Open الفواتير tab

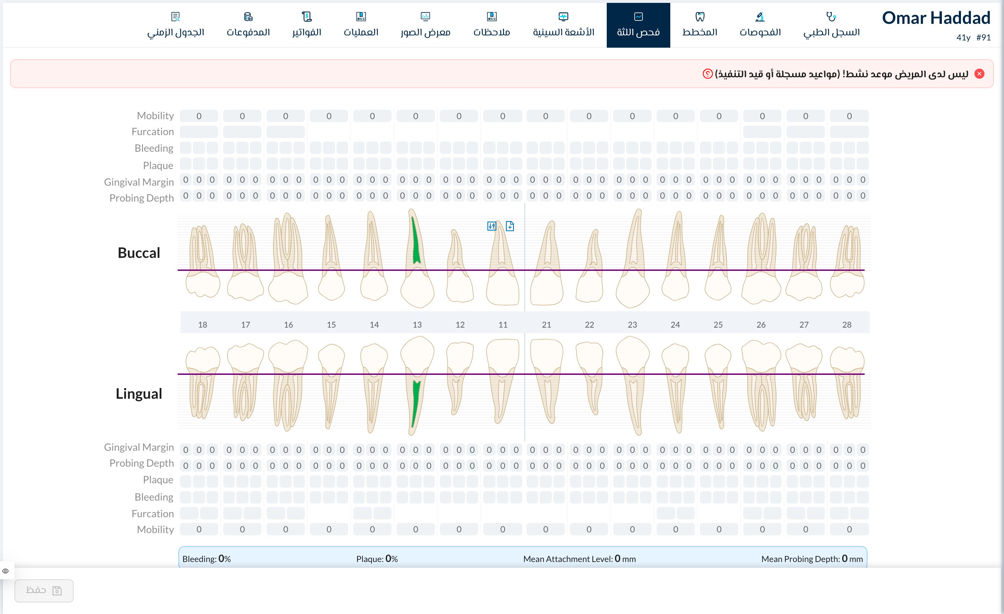[x=306, y=25]
